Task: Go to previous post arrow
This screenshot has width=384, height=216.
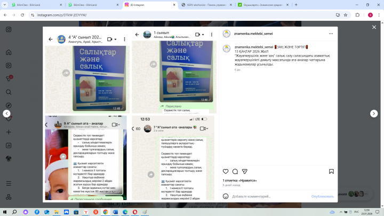Action: 6,114
